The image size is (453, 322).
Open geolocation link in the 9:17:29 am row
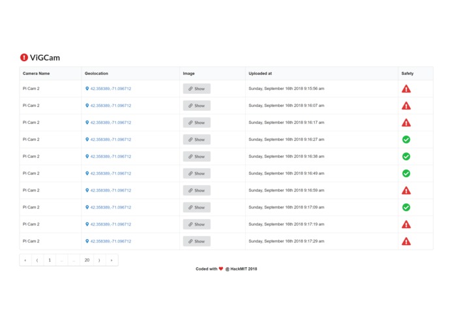point(108,241)
